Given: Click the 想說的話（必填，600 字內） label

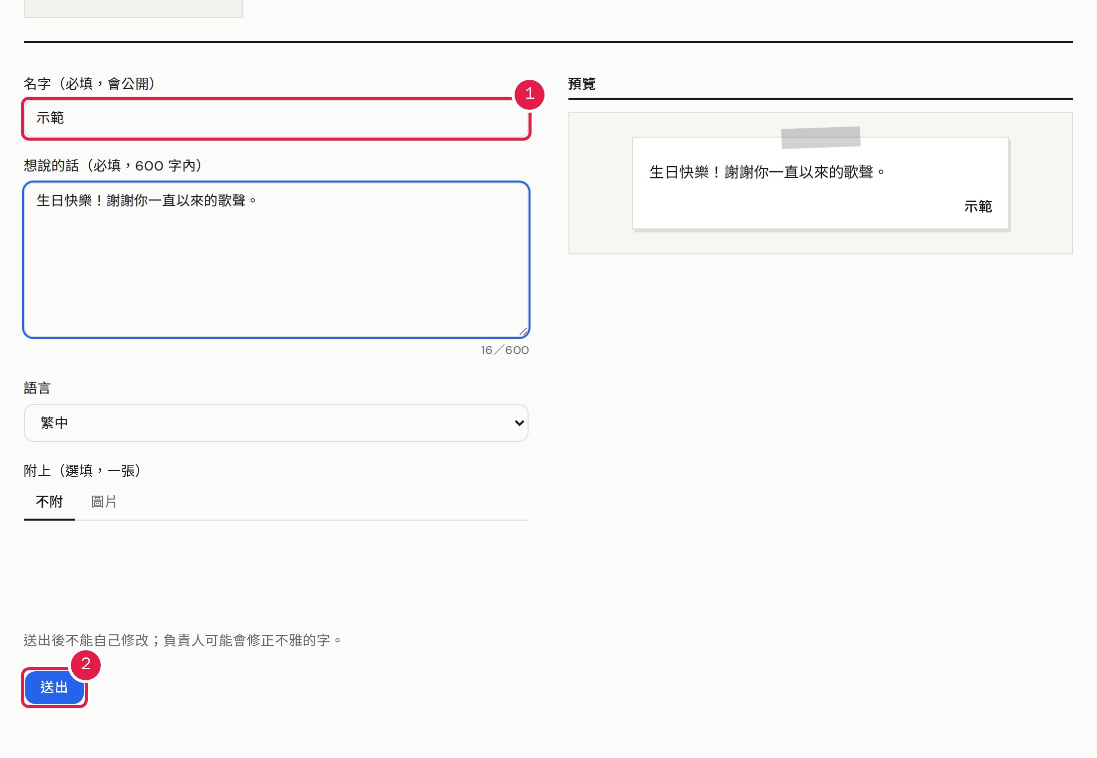Looking at the screenshot, I should coord(114,166).
